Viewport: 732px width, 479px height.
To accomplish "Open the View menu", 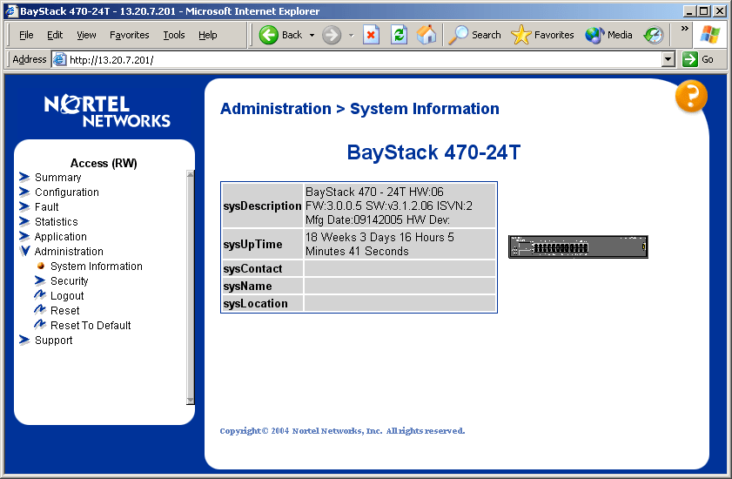I will coord(86,35).
